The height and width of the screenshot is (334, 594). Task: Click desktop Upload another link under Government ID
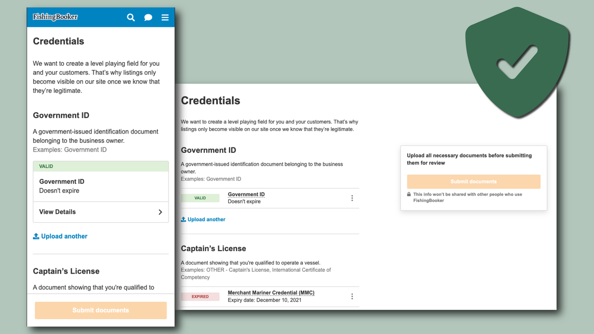pos(207,219)
